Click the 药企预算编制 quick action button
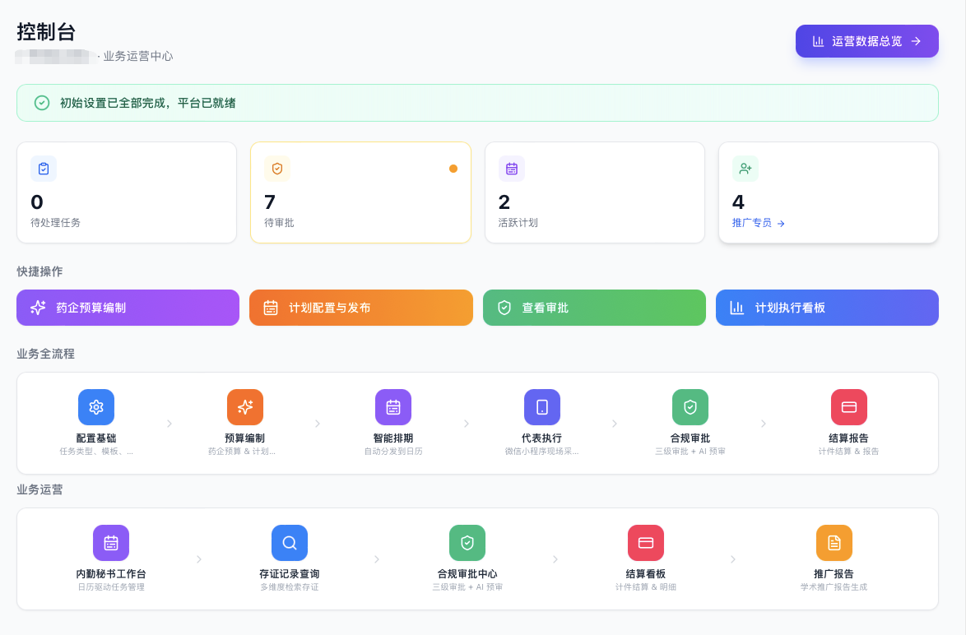966x635 pixels. coord(128,308)
